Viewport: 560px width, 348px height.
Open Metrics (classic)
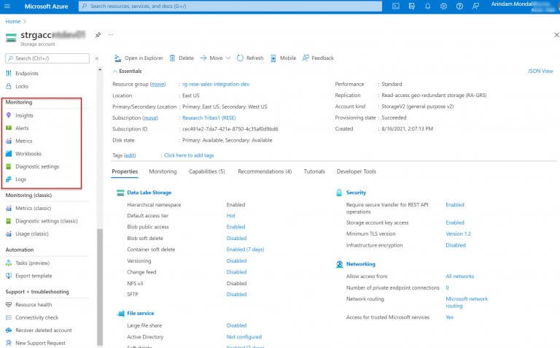coord(34,208)
